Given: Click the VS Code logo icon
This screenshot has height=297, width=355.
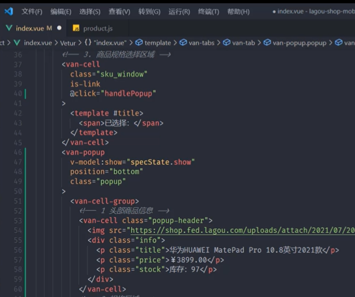Looking at the screenshot, I should click(9, 11).
